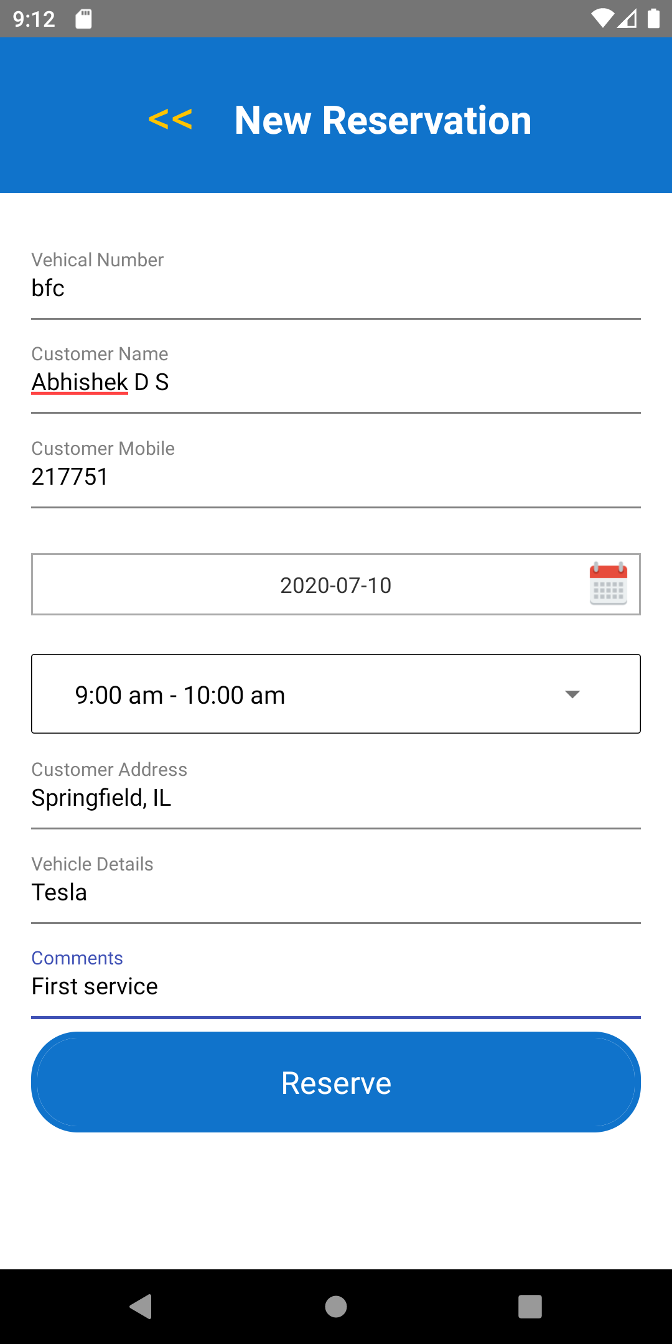Viewport: 672px width, 1344px height.
Task: Open the 9:00 am - 10:00 am selector
Action: 299,694
